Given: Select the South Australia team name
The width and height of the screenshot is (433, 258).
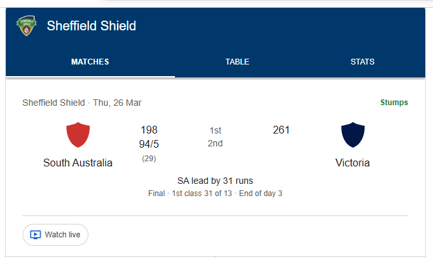Looking at the screenshot, I should tap(78, 163).
